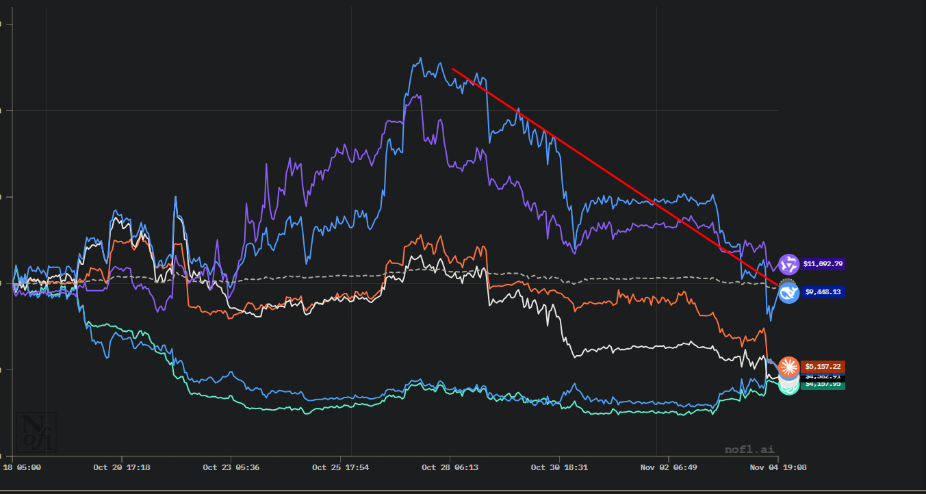Select the blue $9,448.13 value label
This screenshot has width=926, height=494.
pos(823,292)
